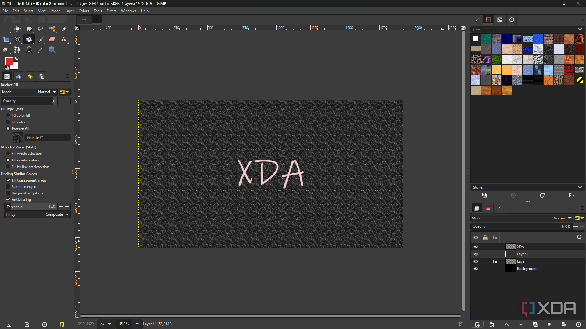Select the Paths tool

[x=17, y=50]
